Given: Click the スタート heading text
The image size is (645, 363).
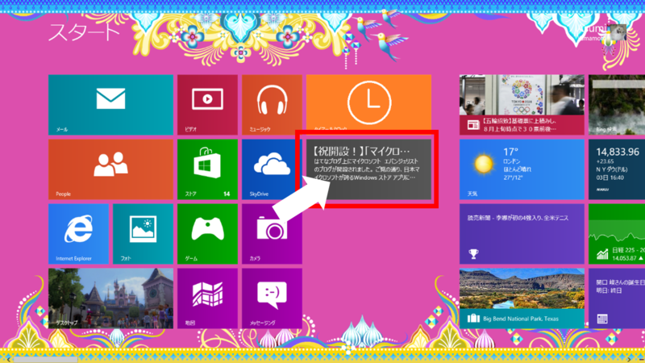Looking at the screenshot, I should 84,32.
